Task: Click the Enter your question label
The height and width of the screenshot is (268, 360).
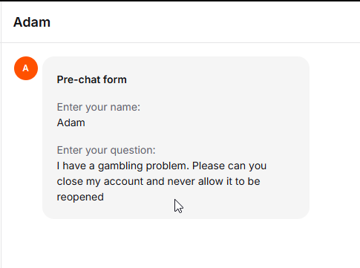Action: [x=106, y=150]
